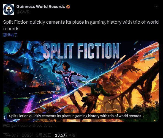163x138 pixels.
Task: Open the Guinness World Records profile avatar
Action: pos(9,9)
